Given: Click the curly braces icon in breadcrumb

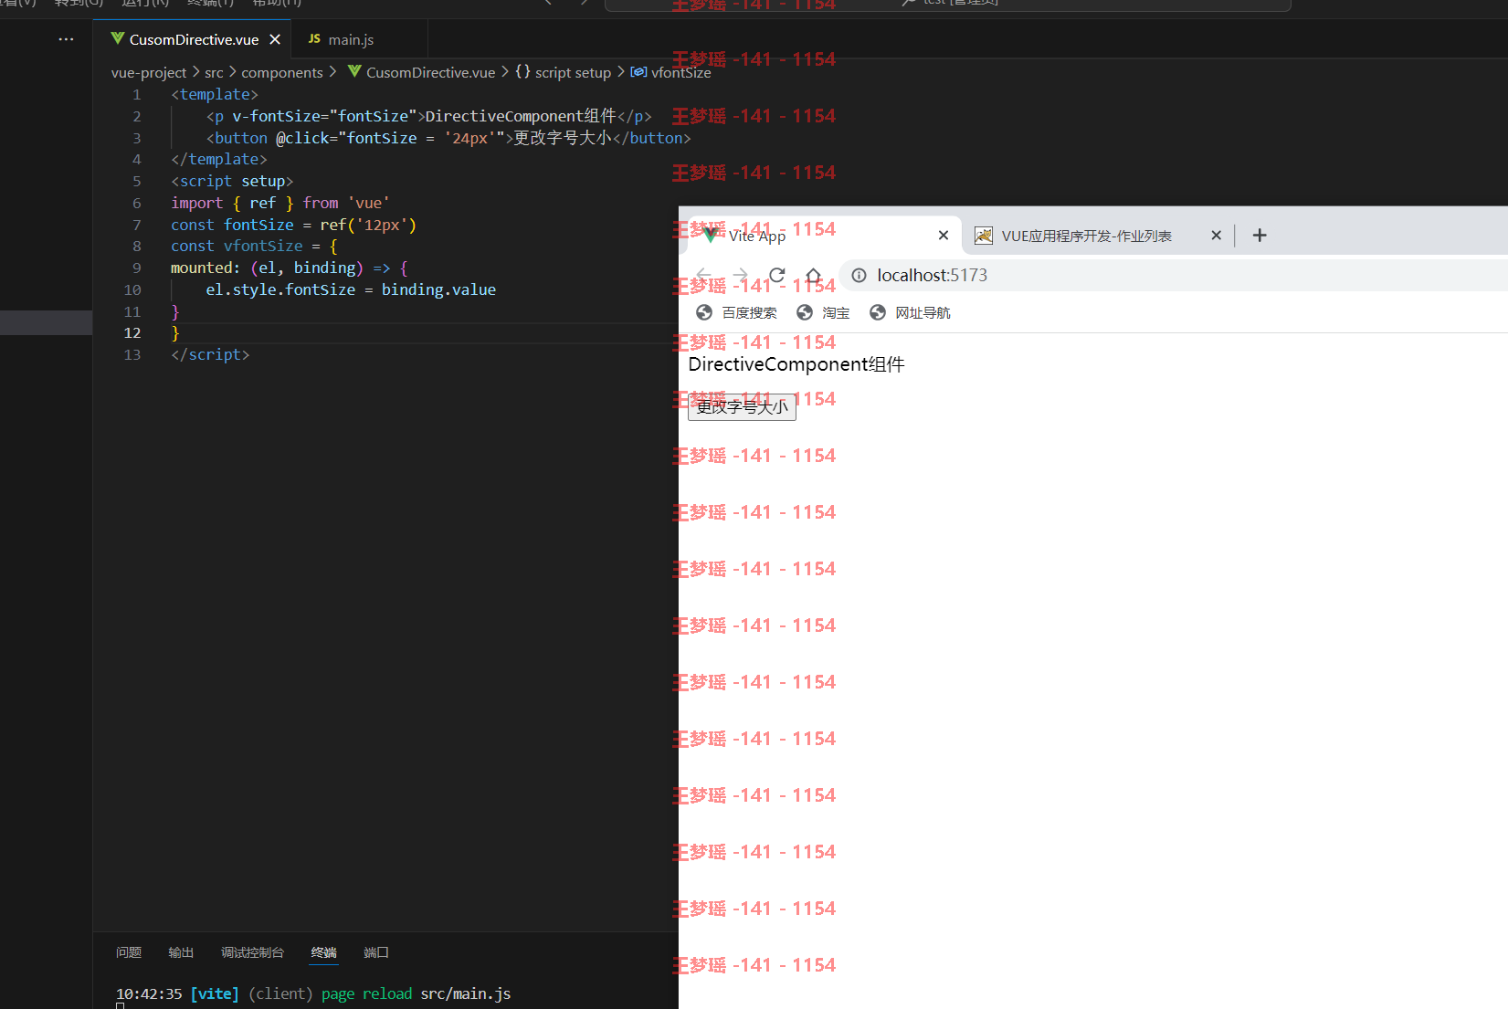Looking at the screenshot, I should [522, 71].
